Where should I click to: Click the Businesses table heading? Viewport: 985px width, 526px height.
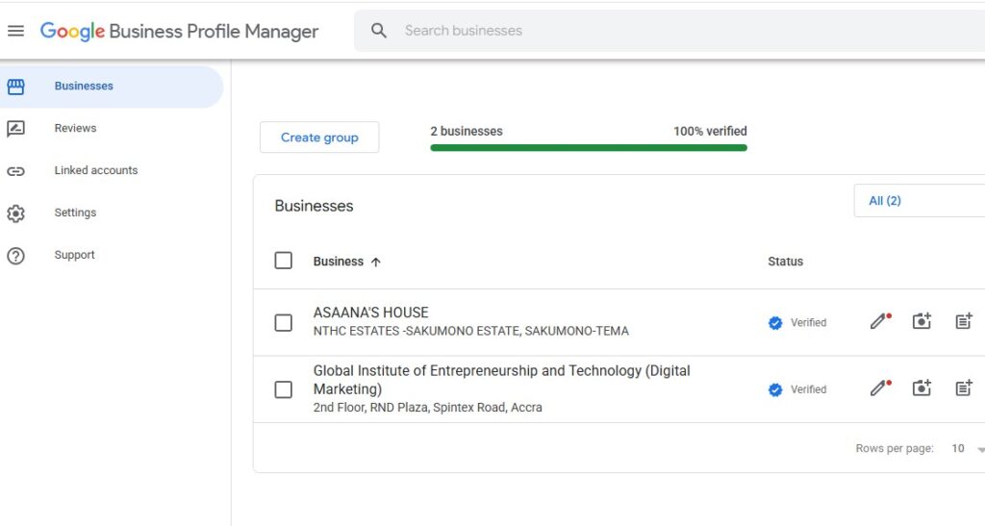pyautogui.click(x=315, y=207)
